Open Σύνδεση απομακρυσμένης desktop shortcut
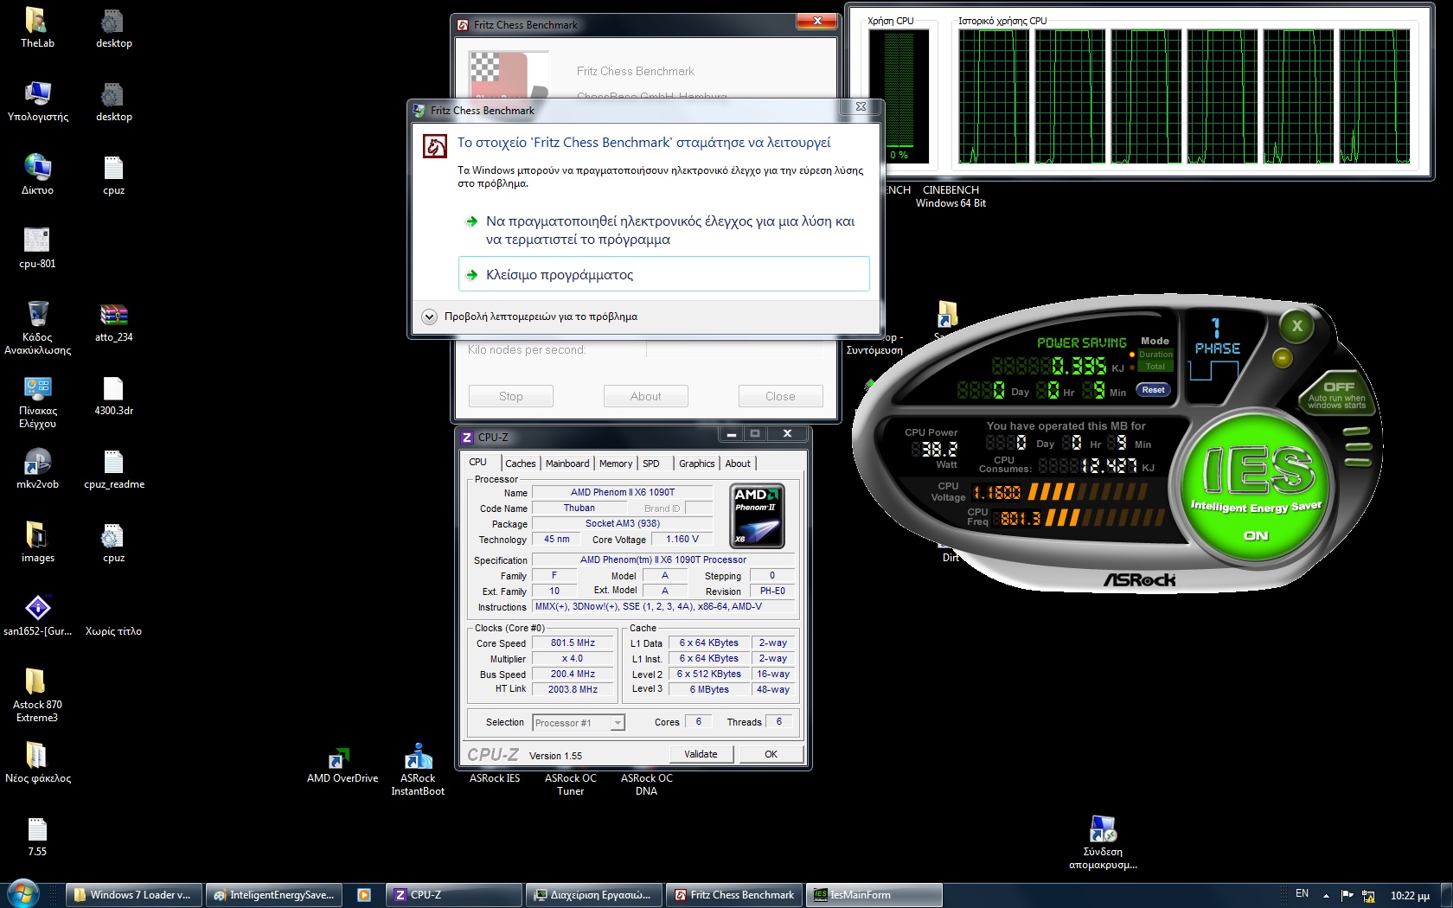This screenshot has width=1453, height=908. pyautogui.click(x=1103, y=841)
